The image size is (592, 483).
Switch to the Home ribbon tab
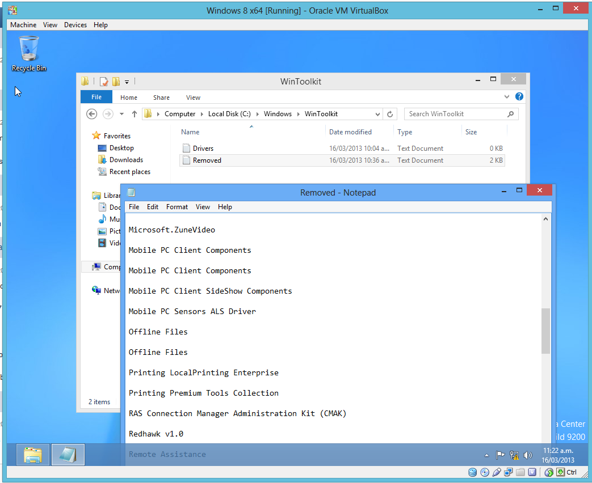pyautogui.click(x=129, y=98)
